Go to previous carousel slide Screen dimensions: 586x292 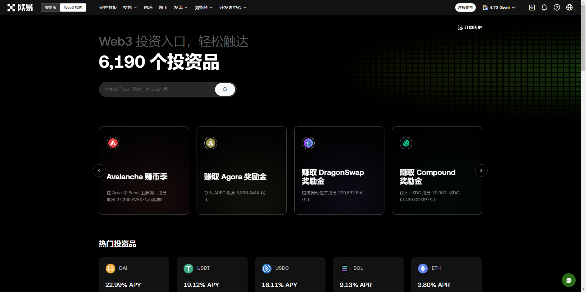pos(99,171)
